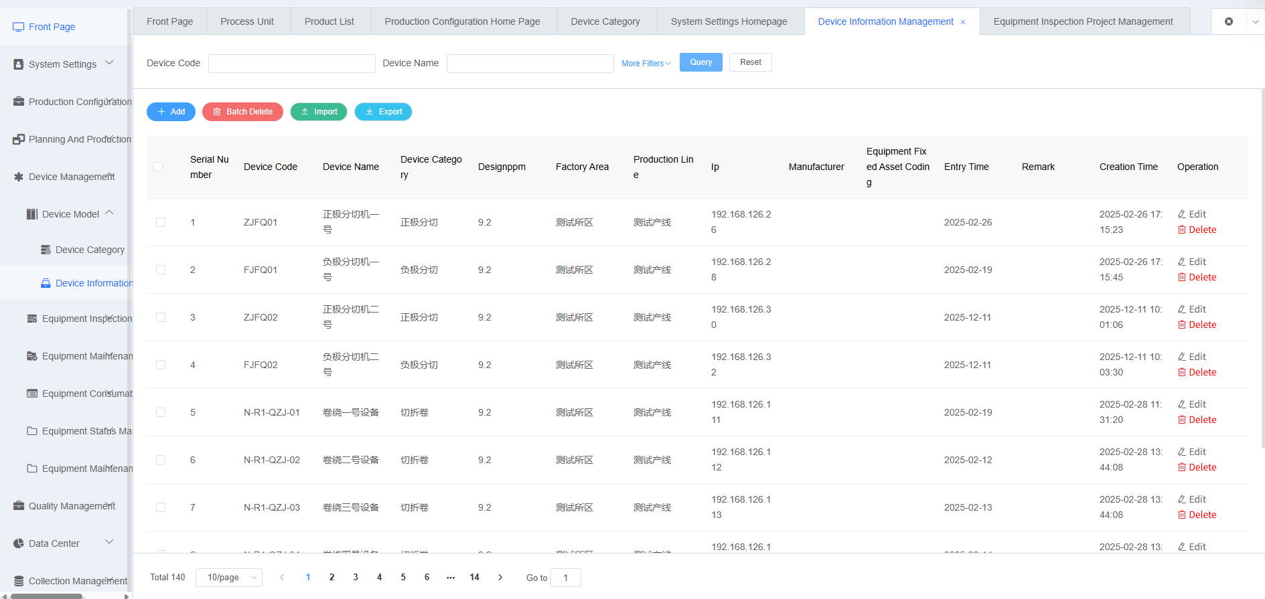Expand the Data Center menu chevron
1265x599 pixels.
pyautogui.click(x=109, y=542)
